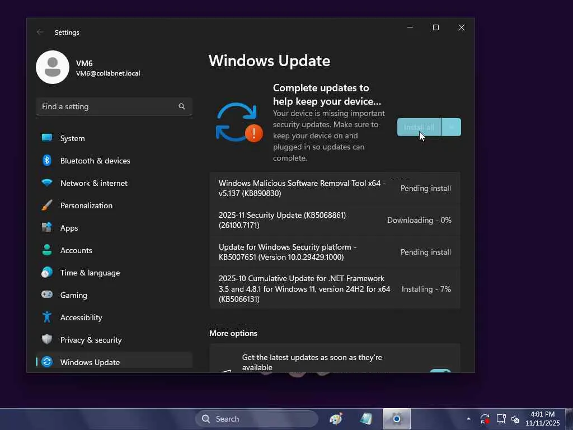The height and width of the screenshot is (430, 573).
Task: Click the taskbar Search box
Action: coord(256,419)
